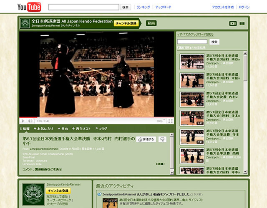
Task: Toggle fullscreen with the expand icon
Action: click(170, 121)
